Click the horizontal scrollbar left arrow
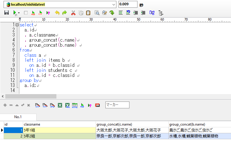This screenshot has height=141, width=231. tap(3, 96)
